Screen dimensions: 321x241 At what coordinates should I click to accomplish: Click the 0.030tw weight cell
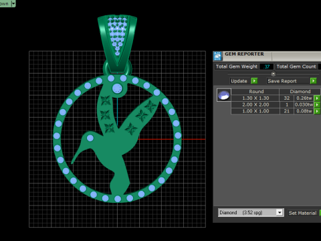[x=304, y=104]
